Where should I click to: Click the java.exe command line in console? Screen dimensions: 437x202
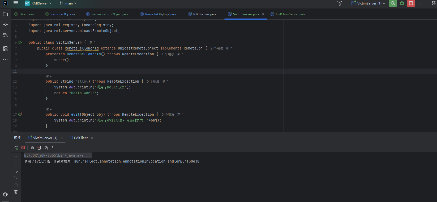click(58, 155)
